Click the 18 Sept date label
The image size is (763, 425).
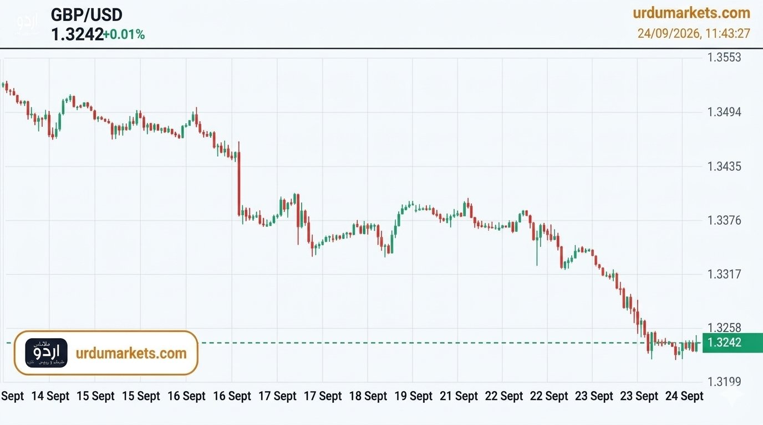pyautogui.click(x=368, y=396)
